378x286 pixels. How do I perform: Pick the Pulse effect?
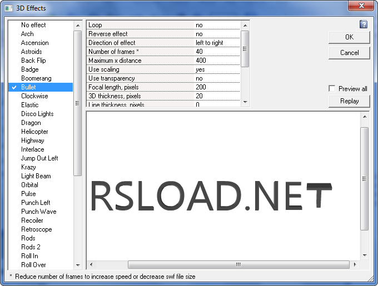coord(41,194)
